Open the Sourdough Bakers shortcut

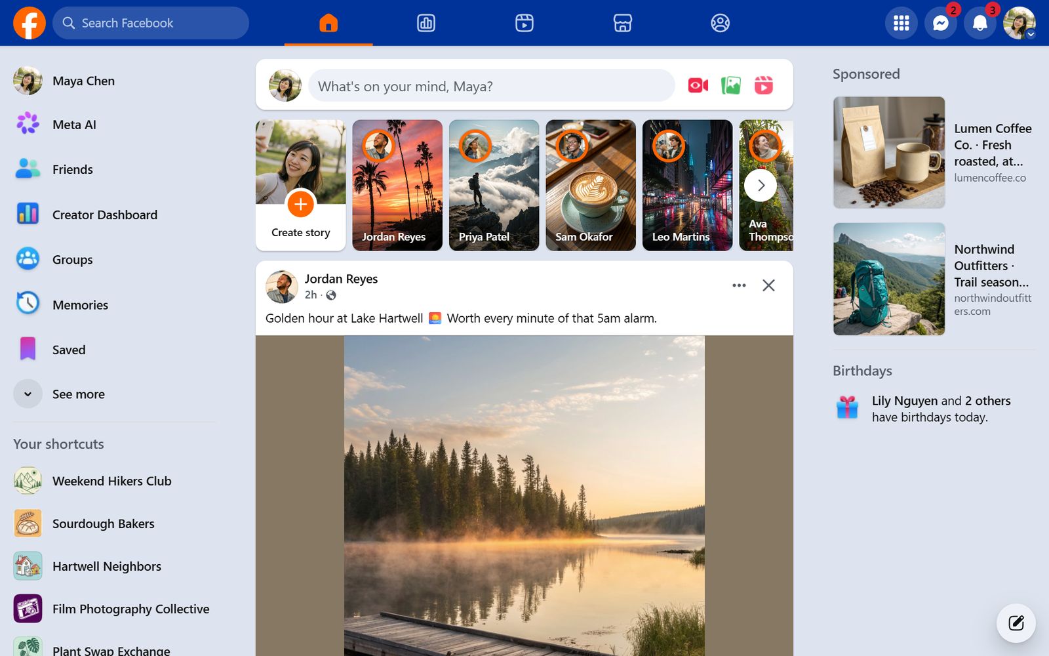[115, 523]
